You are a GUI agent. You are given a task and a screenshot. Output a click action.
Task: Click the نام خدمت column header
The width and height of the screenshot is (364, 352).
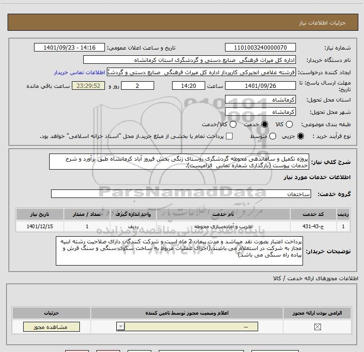tap(223, 214)
